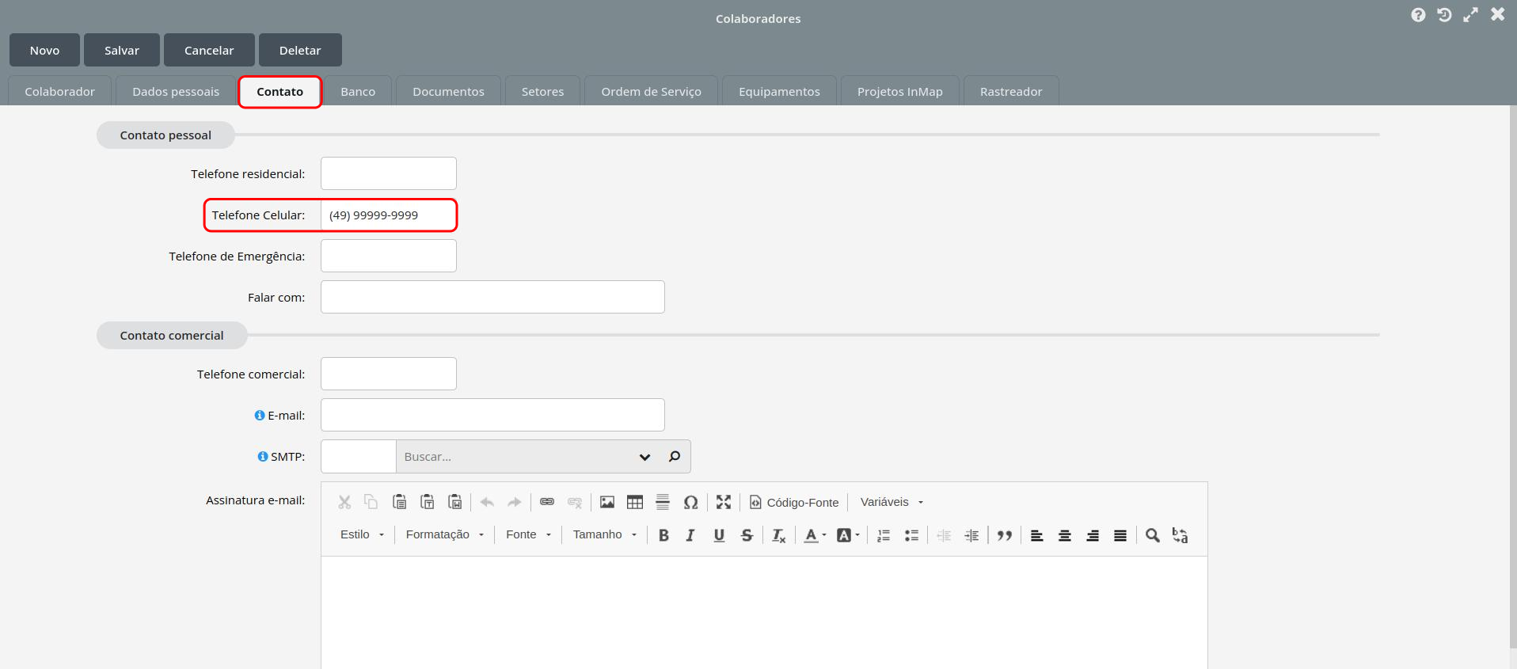The width and height of the screenshot is (1517, 669).
Task: Toggle underline formatting
Action: [x=719, y=535]
